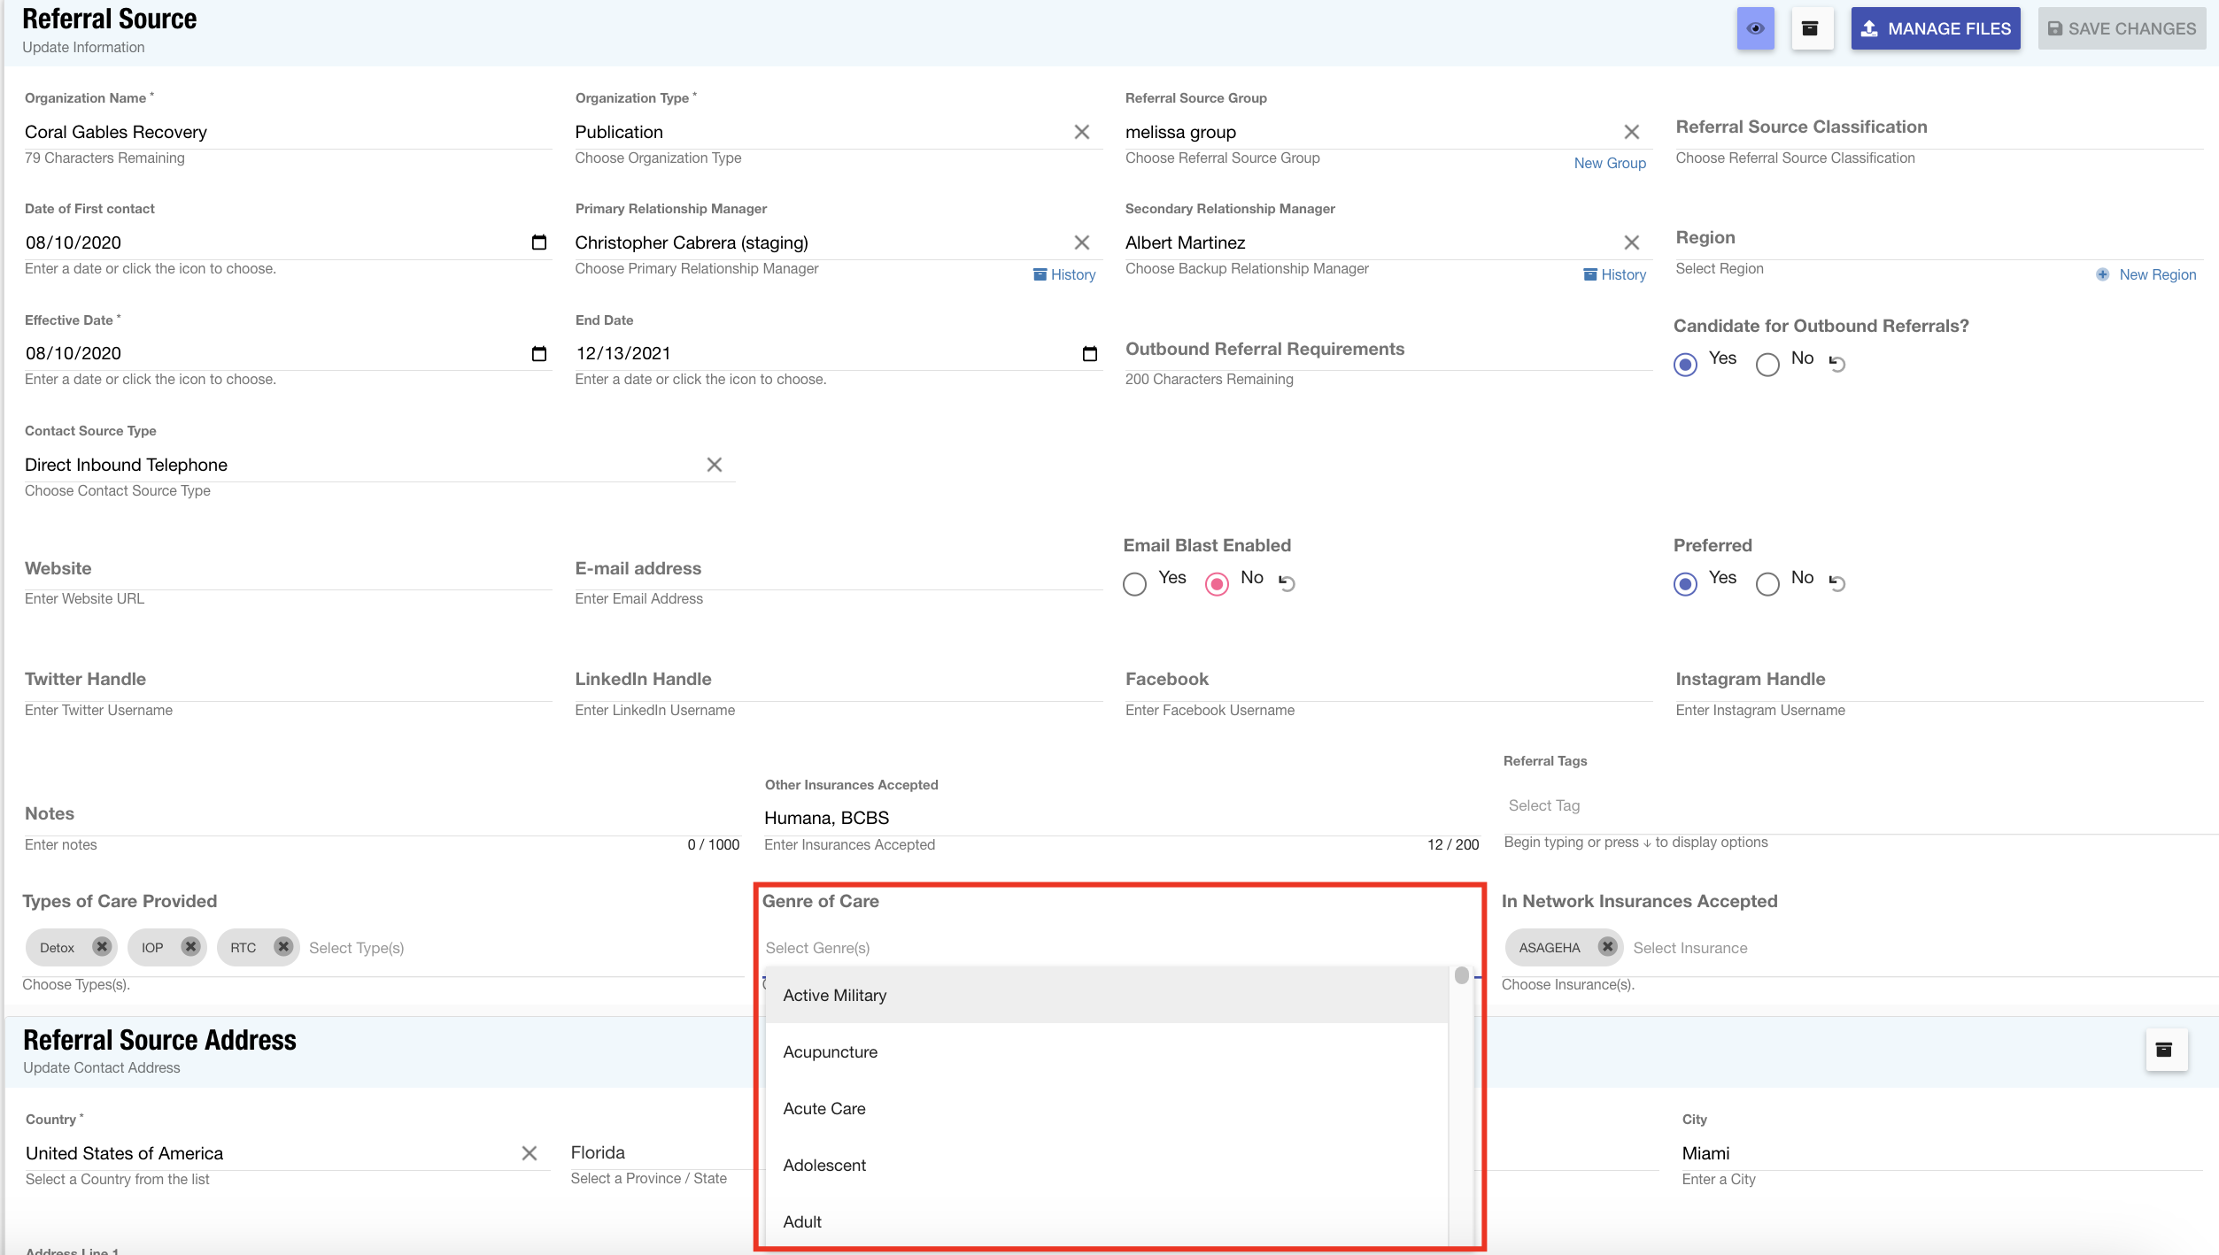This screenshot has width=2219, height=1255.
Task: Select Yes for Email Blast Enabled
Action: [1134, 583]
